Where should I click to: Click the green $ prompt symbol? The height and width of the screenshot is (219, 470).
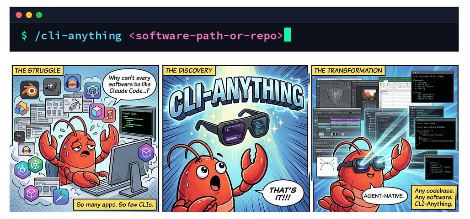[x=24, y=36]
